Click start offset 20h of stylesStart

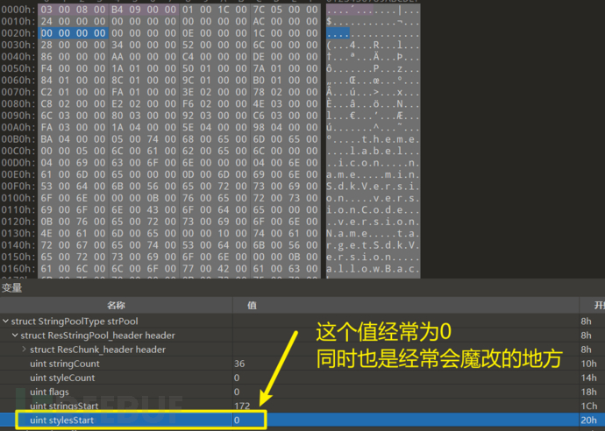pos(589,420)
